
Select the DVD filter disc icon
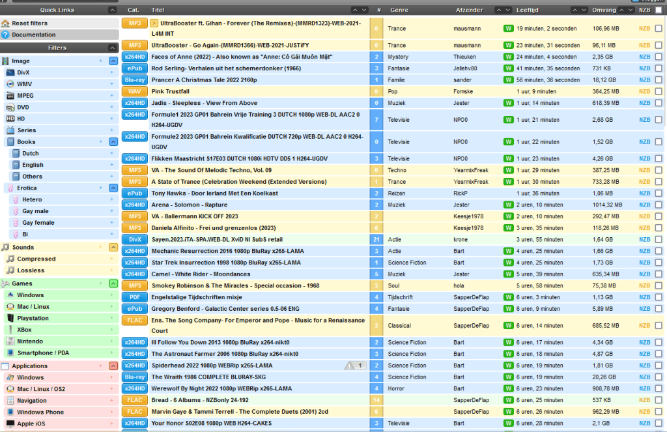pos(10,108)
